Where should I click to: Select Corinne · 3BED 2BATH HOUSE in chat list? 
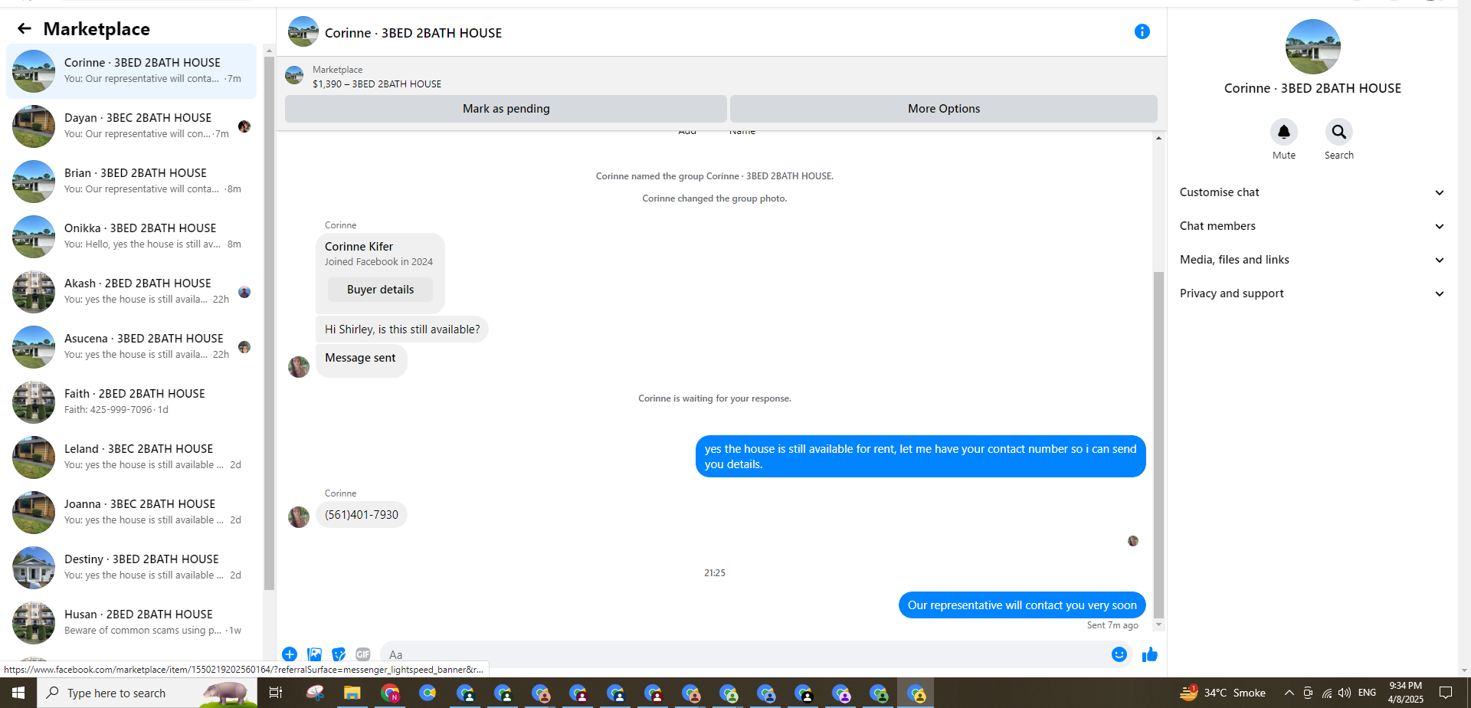132,71
